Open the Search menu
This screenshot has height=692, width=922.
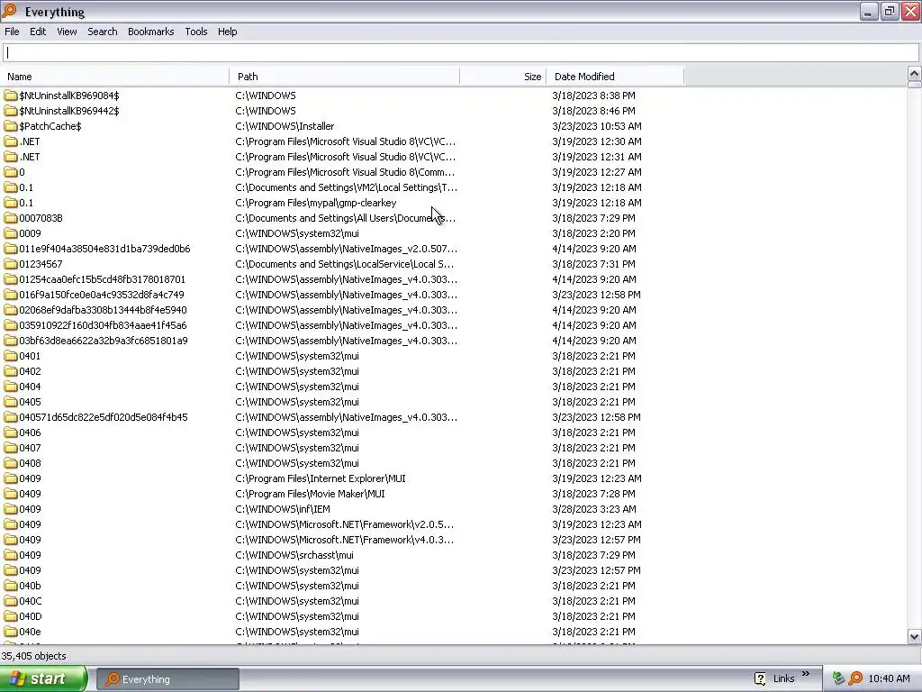(x=103, y=32)
